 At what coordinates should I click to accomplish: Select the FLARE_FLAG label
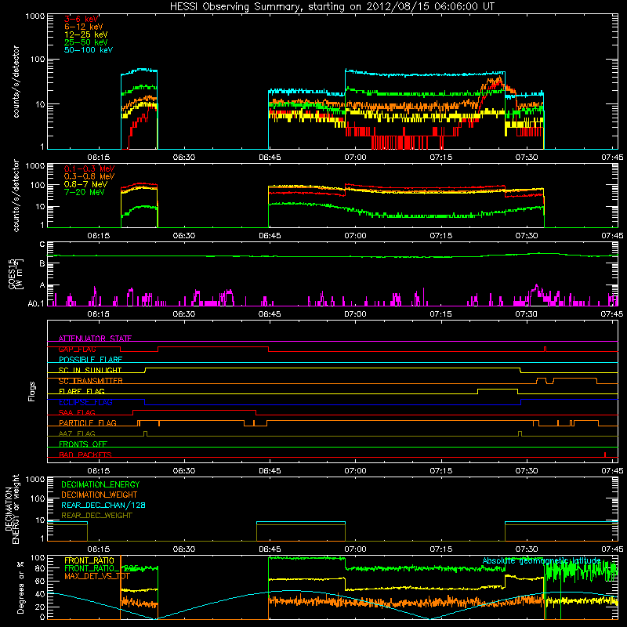tap(82, 391)
